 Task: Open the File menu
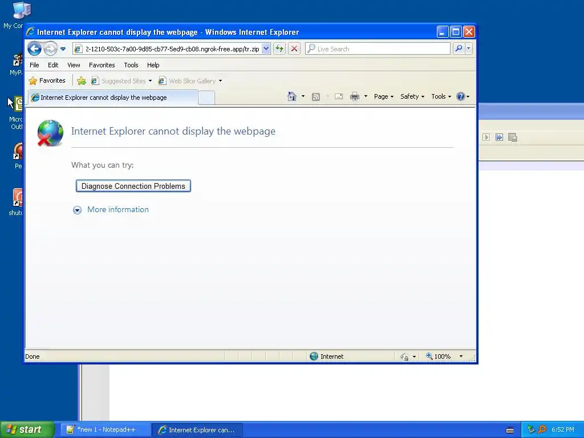pyautogui.click(x=34, y=65)
